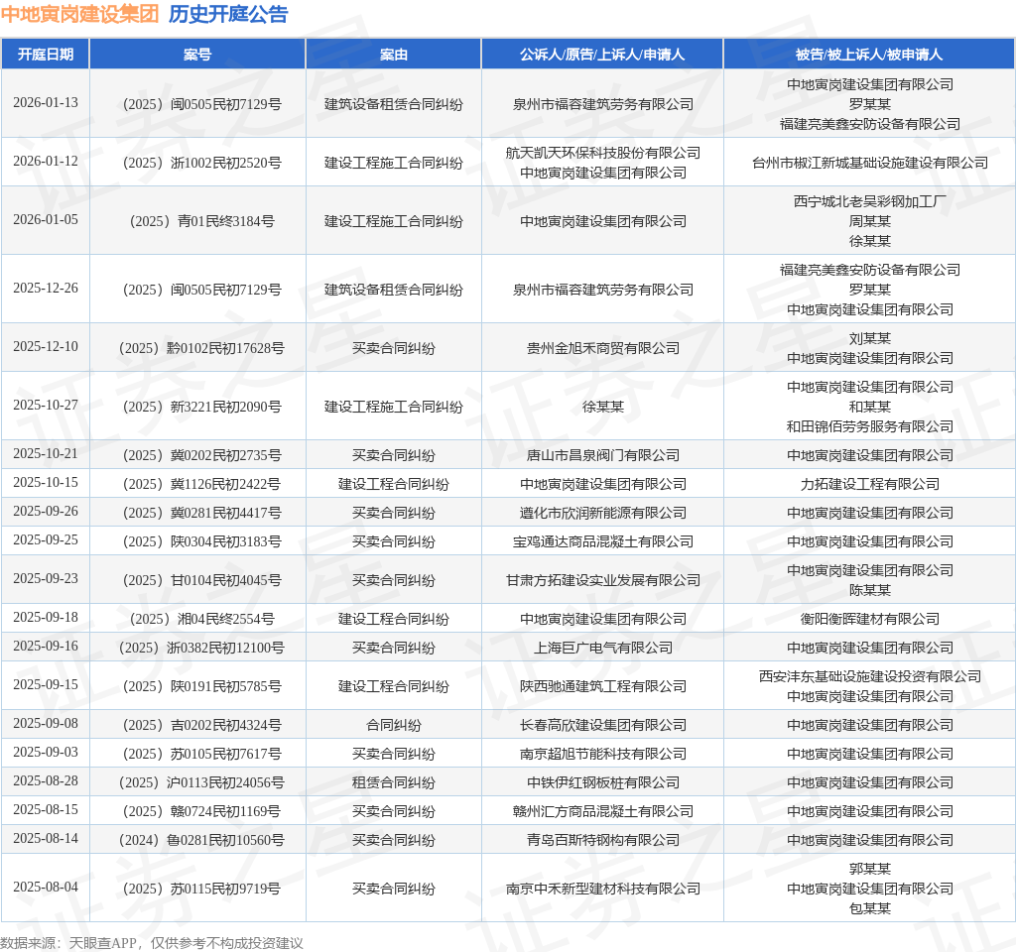Click defendant 刘某某
Viewport: 1016px width, 952px height.
coord(869,339)
